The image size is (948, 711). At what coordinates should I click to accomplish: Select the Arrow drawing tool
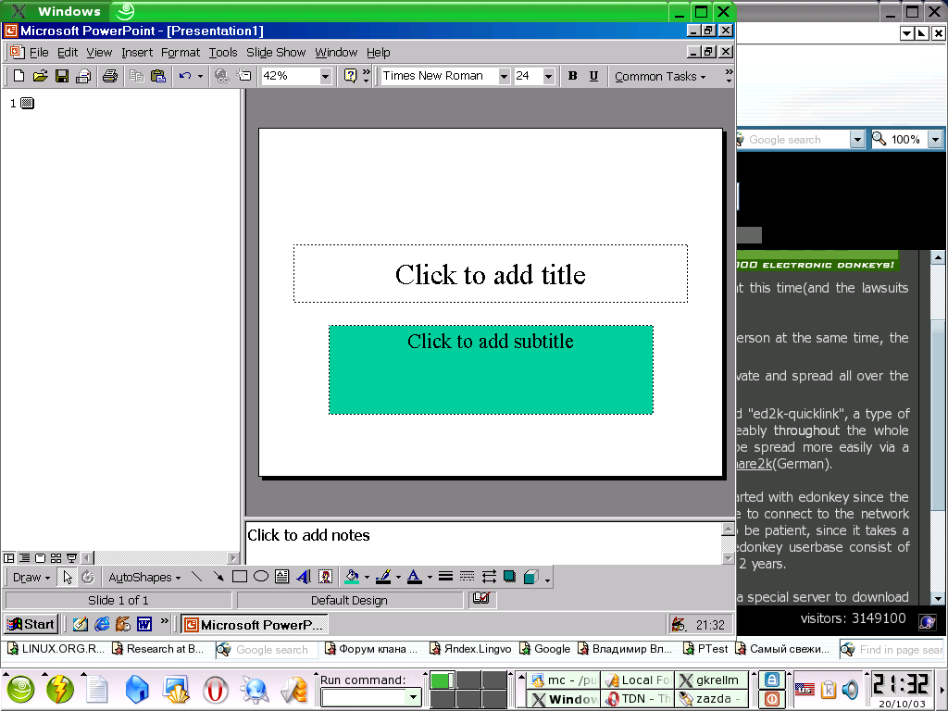coord(218,577)
